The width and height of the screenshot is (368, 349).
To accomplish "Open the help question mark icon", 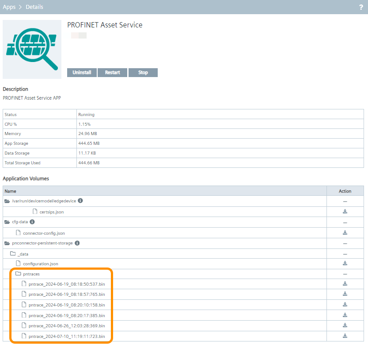I will pyautogui.click(x=361, y=7).
